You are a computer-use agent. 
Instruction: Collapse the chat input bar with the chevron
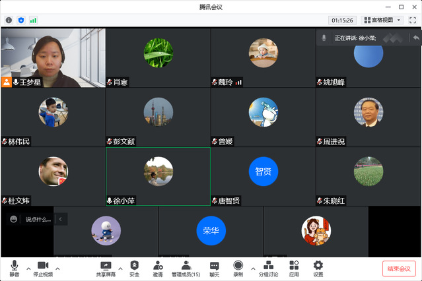click(x=61, y=219)
